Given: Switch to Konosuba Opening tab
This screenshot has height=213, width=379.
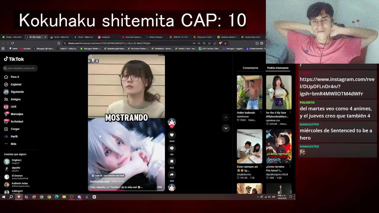Looking at the screenshot, I should click(131, 37).
